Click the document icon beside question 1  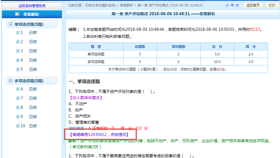(x=17, y=33)
